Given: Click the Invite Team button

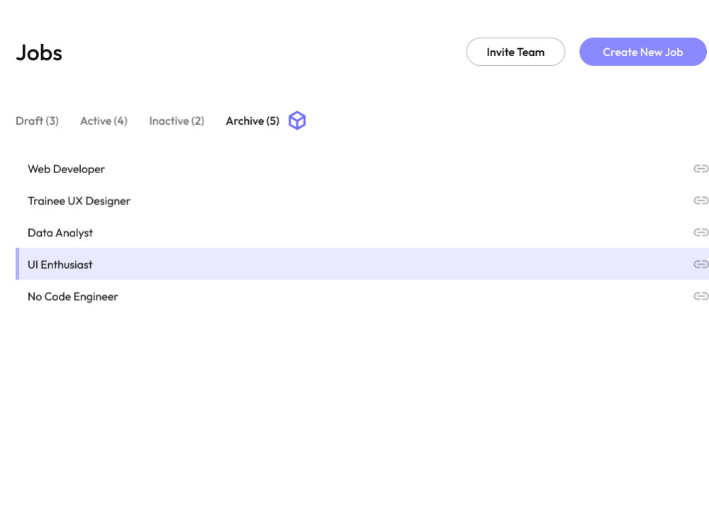Looking at the screenshot, I should pyautogui.click(x=515, y=52).
